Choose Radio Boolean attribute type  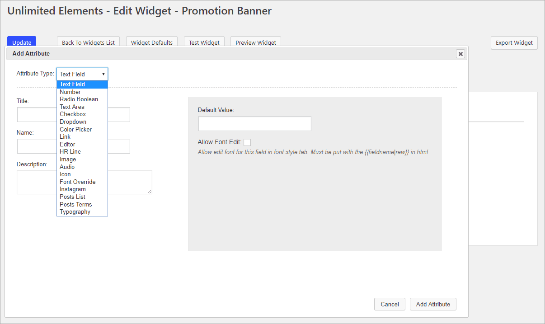(x=82, y=99)
